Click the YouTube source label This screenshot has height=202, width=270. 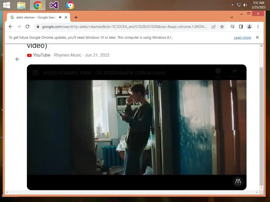[x=42, y=55]
